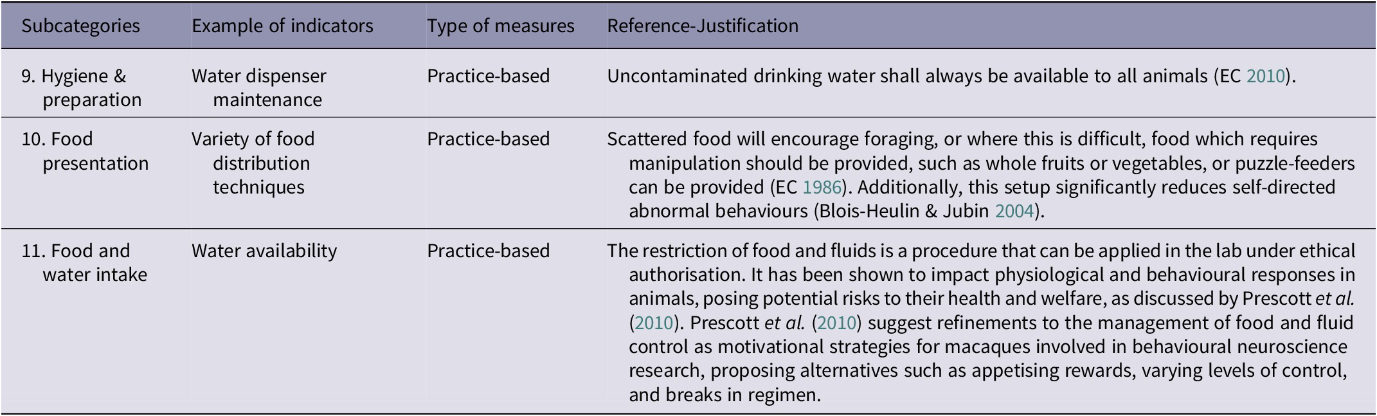The image size is (1377, 416).
Task: Select the Reference-Justification column header
Action: pos(703,26)
